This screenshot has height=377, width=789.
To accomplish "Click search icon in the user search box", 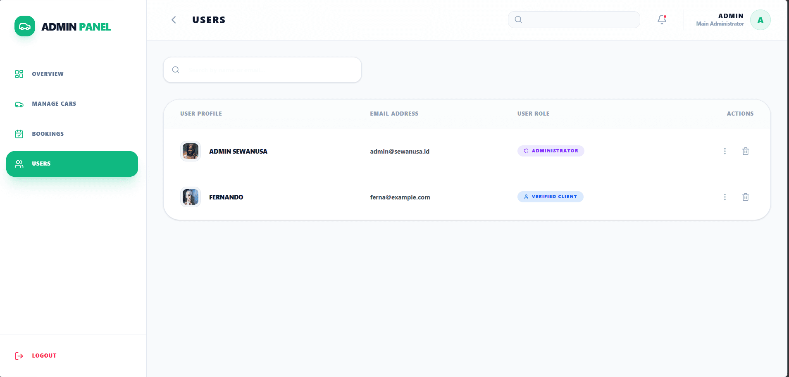I will click(176, 70).
